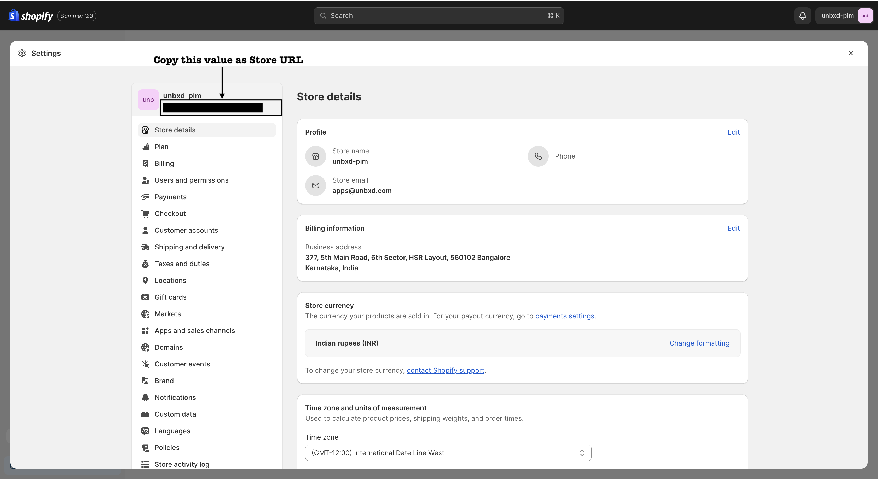Open Checkout settings
Viewport: 878px width, 479px height.
(207, 214)
